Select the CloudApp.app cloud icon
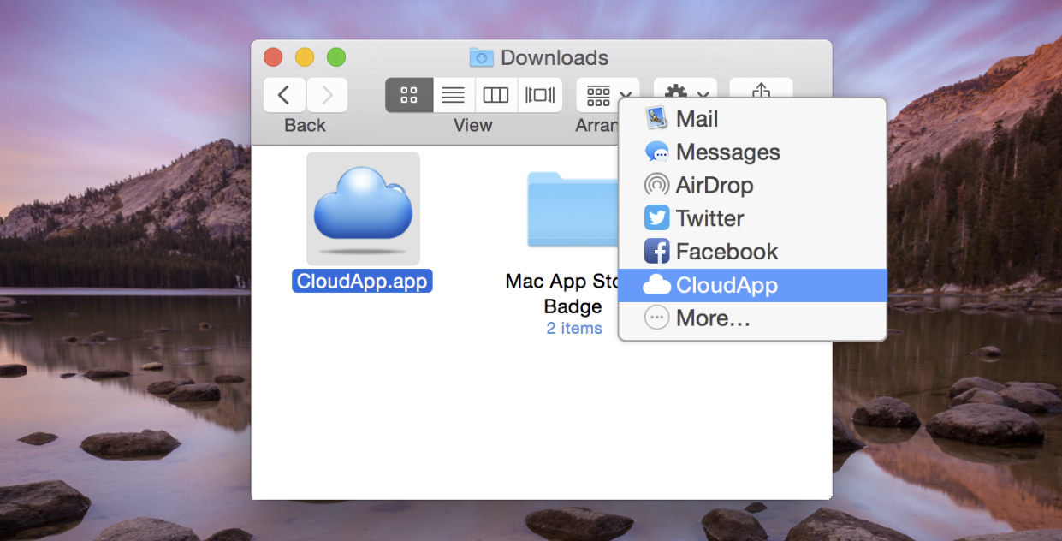 coord(363,208)
